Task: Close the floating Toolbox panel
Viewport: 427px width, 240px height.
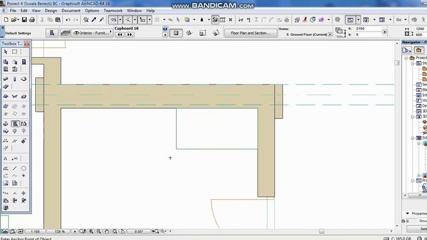Action: (x=27, y=43)
